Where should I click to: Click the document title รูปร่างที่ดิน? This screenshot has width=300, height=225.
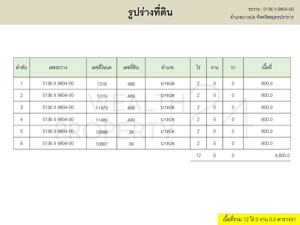click(150, 12)
